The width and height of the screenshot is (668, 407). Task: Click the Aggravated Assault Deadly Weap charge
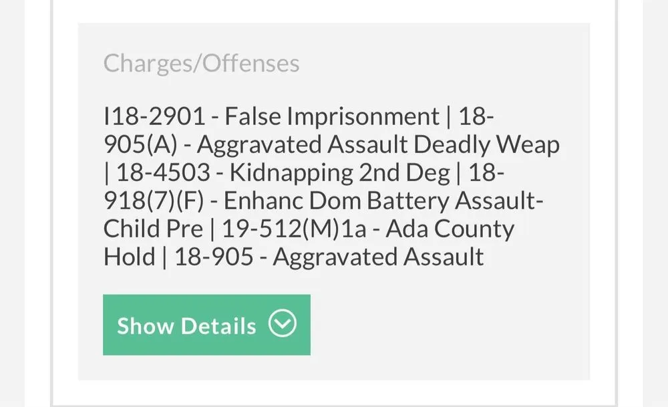[x=378, y=145]
